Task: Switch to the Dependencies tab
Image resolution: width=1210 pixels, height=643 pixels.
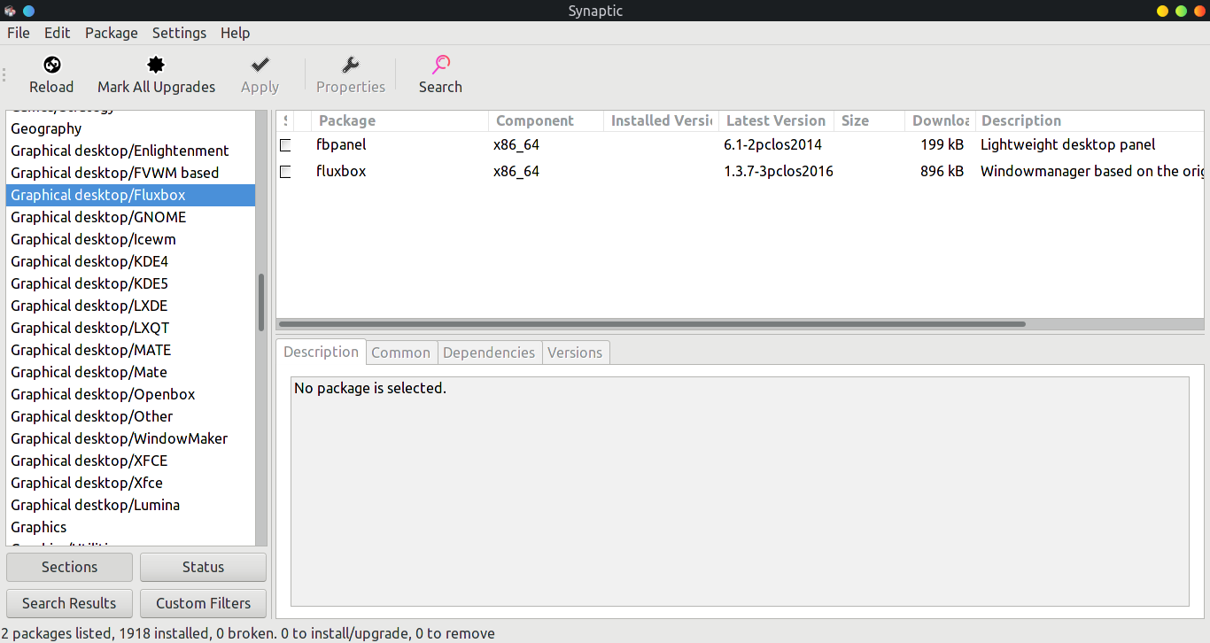Action: [x=489, y=352]
